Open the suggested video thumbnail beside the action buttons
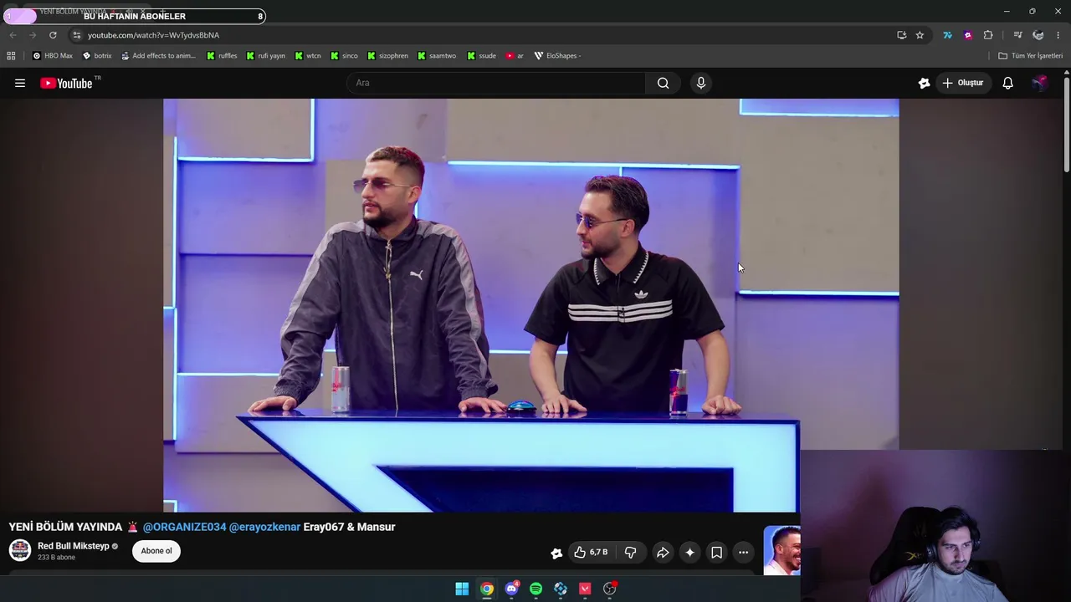The image size is (1071, 602). (781, 550)
